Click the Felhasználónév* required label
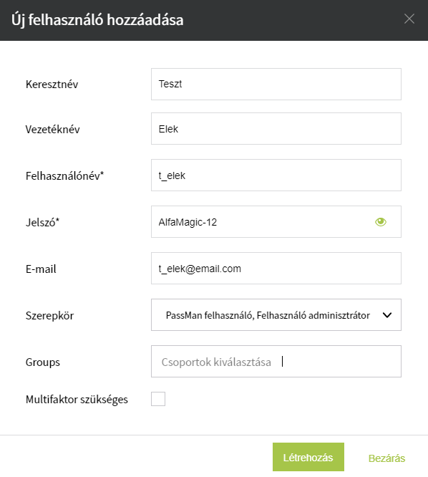 64,176
